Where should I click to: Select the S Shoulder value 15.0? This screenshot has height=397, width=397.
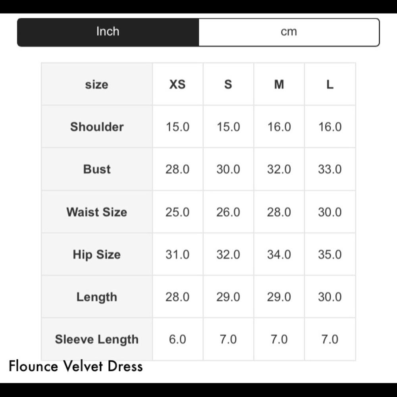click(228, 127)
